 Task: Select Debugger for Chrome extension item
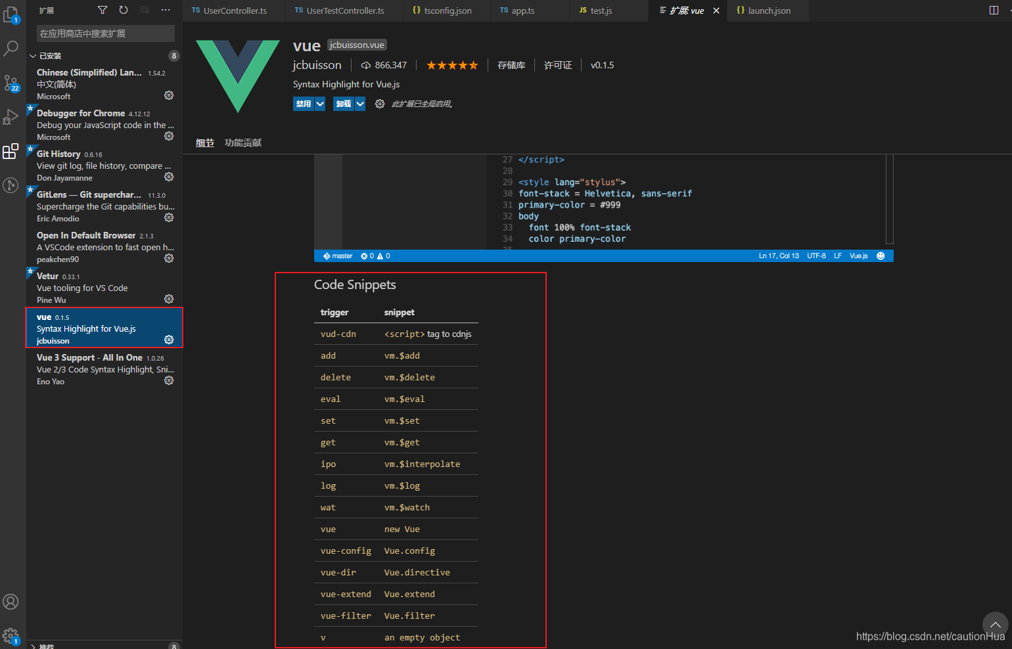104,125
